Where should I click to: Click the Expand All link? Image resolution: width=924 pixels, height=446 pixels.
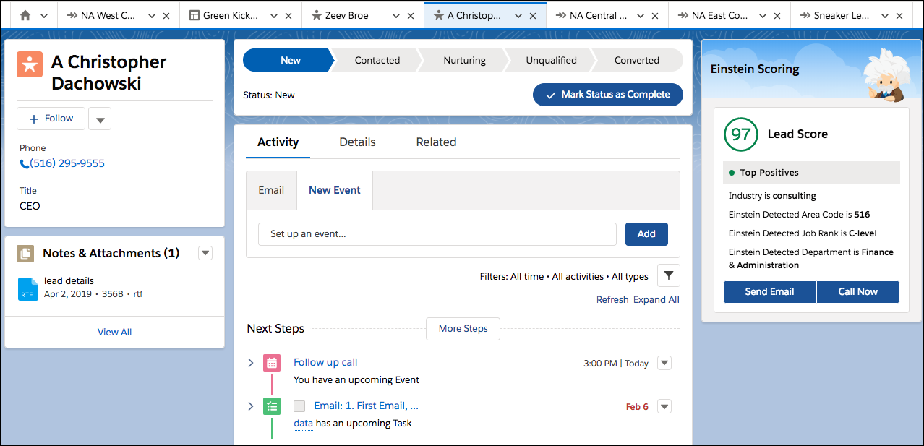pos(656,300)
